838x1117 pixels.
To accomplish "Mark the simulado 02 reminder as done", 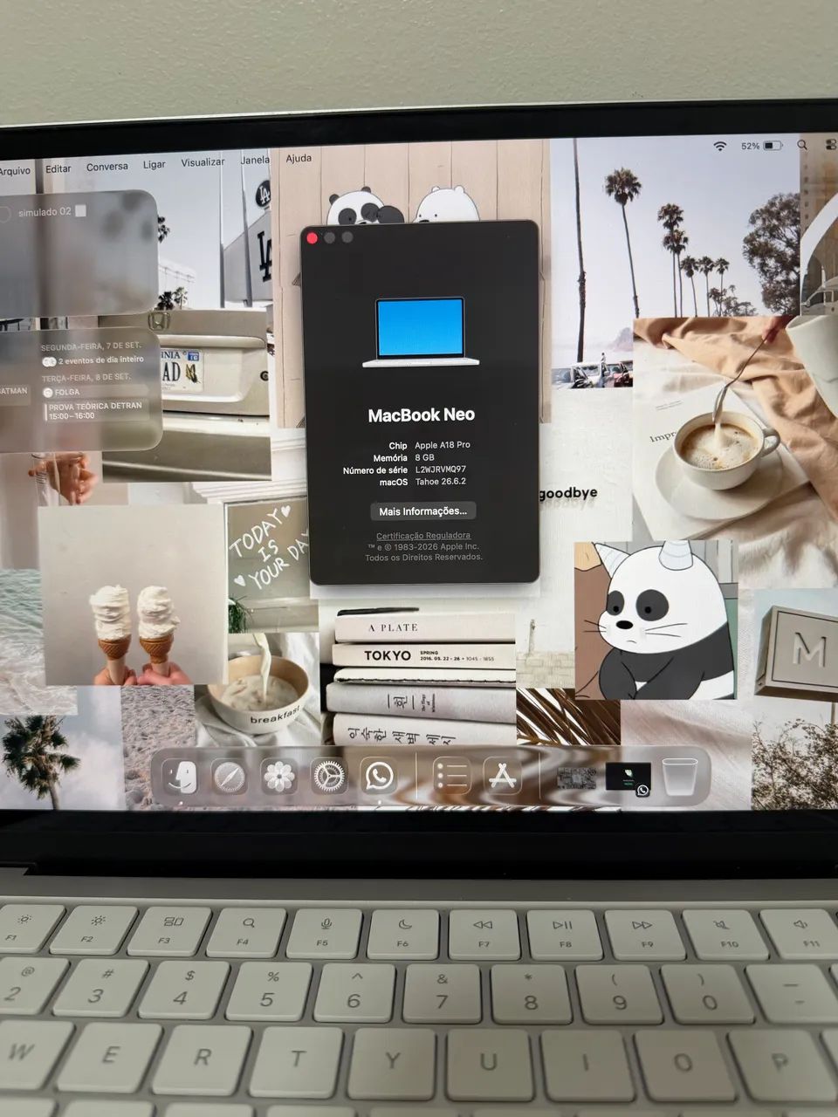I will pyautogui.click(x=5, y=214).
